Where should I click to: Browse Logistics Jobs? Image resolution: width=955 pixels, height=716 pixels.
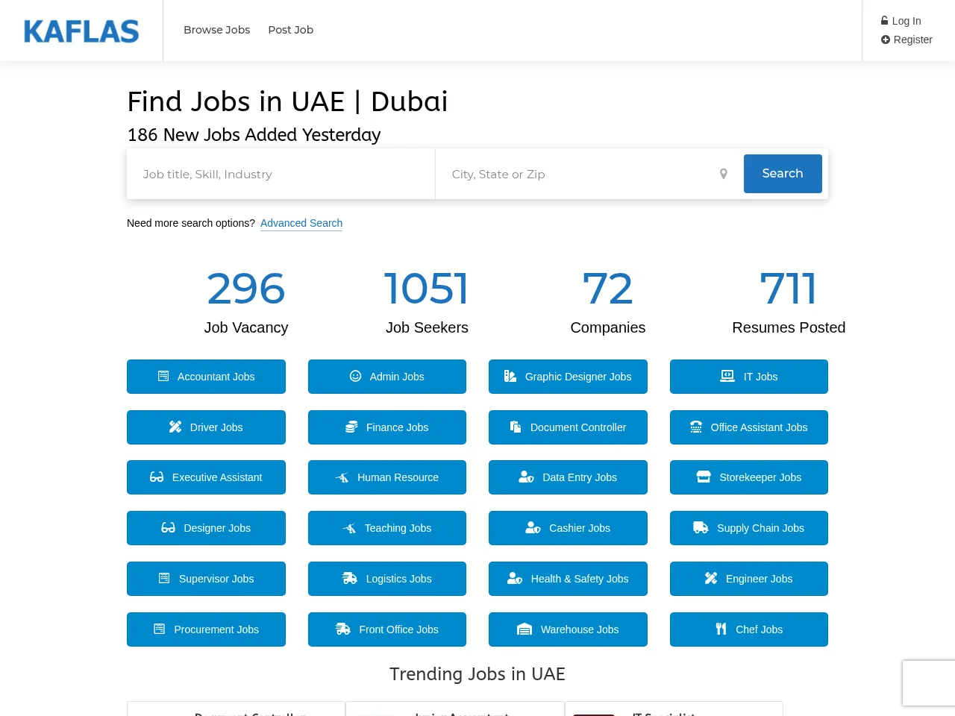click(387, 579)
